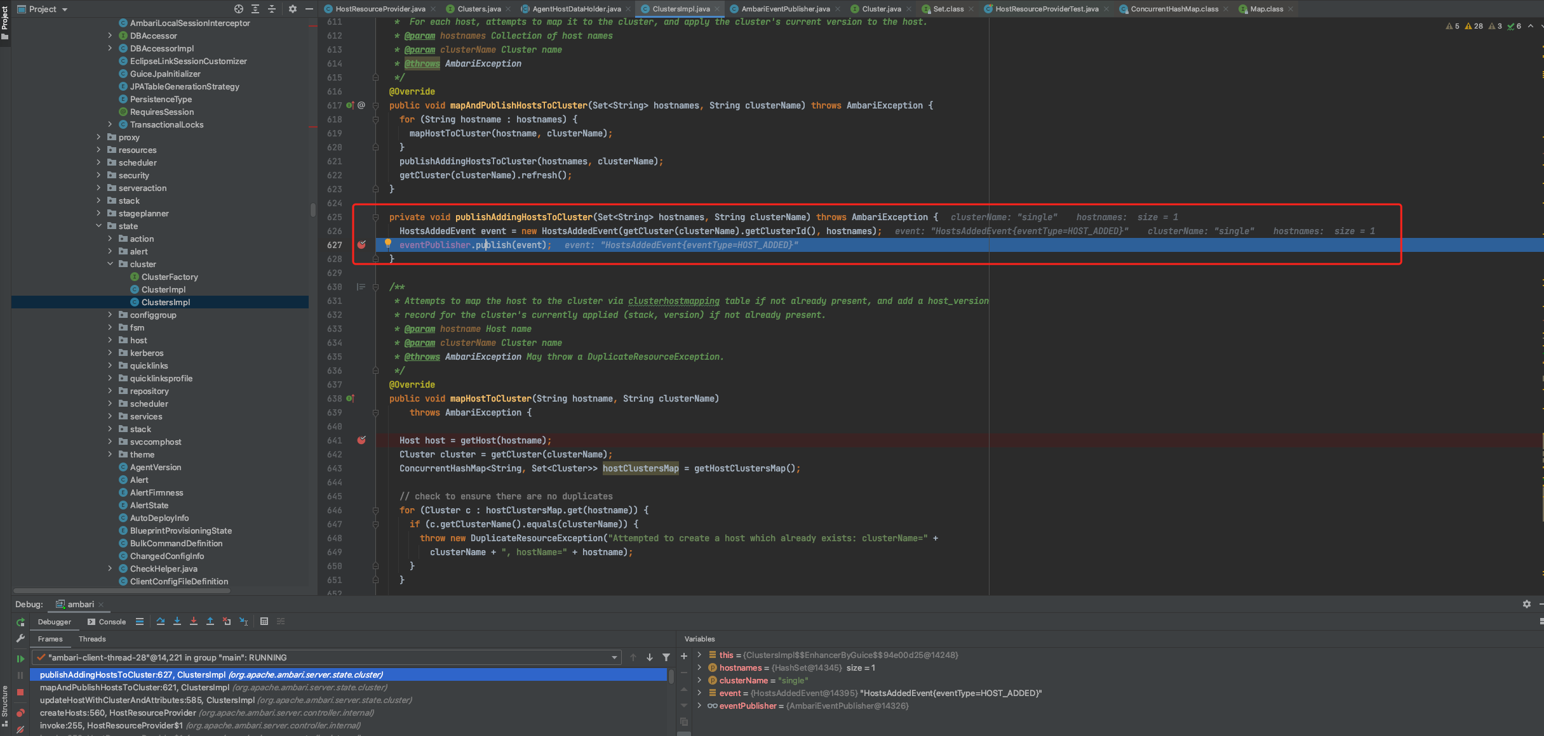Click the Collapse All icon in Project panel

tap(272, 9)
